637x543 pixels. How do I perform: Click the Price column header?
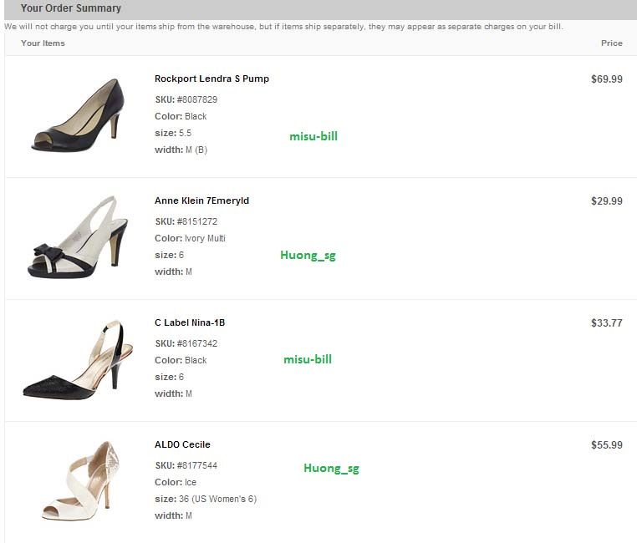(611, 43)
